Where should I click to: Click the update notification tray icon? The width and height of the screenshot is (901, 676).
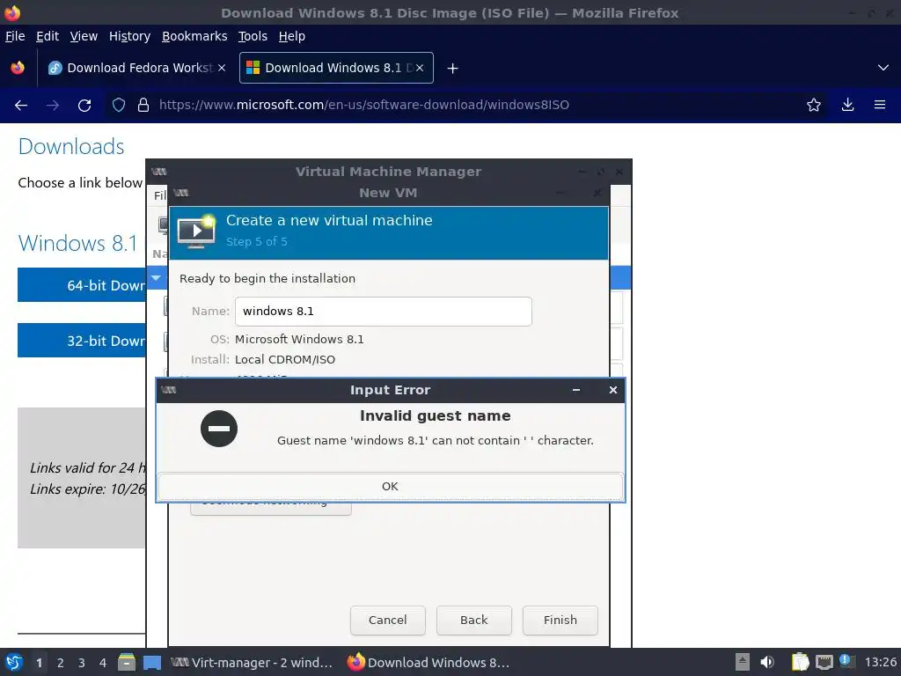point(846,661)
